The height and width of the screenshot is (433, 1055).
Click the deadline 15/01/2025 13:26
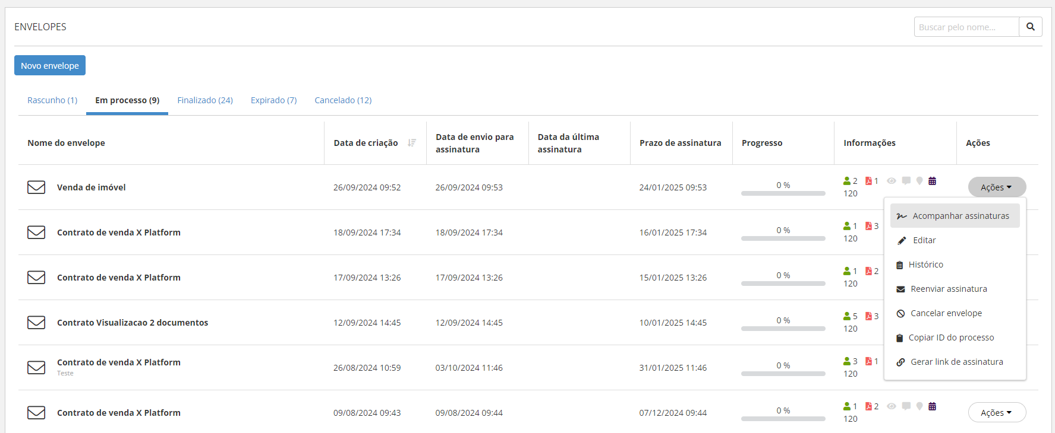pos(673,278)
